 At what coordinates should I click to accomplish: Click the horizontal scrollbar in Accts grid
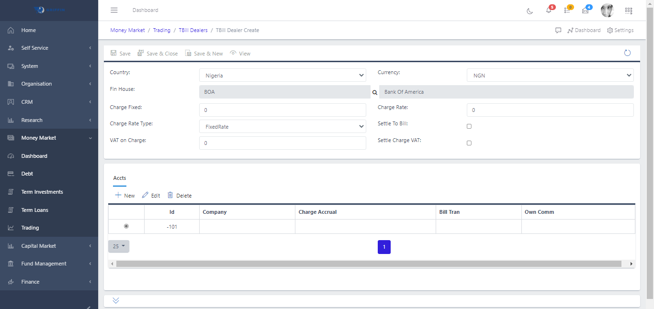[369, 264]
